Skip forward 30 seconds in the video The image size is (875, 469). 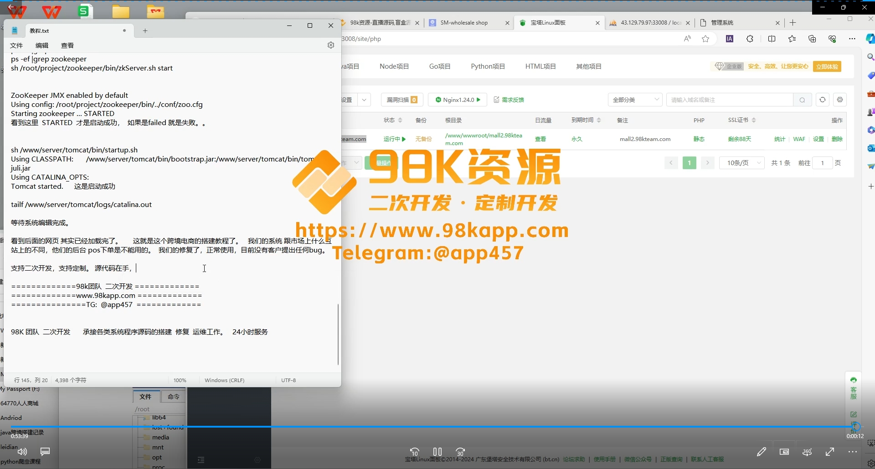(460, 452)
